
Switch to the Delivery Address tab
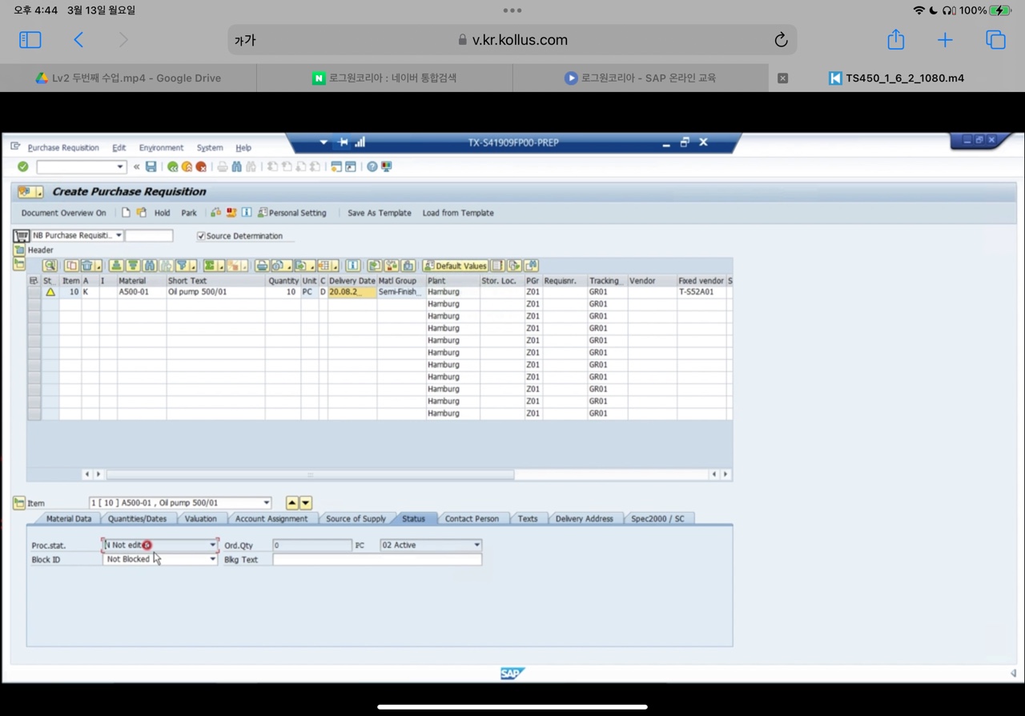pyautogui.click(x=585, y=518)
